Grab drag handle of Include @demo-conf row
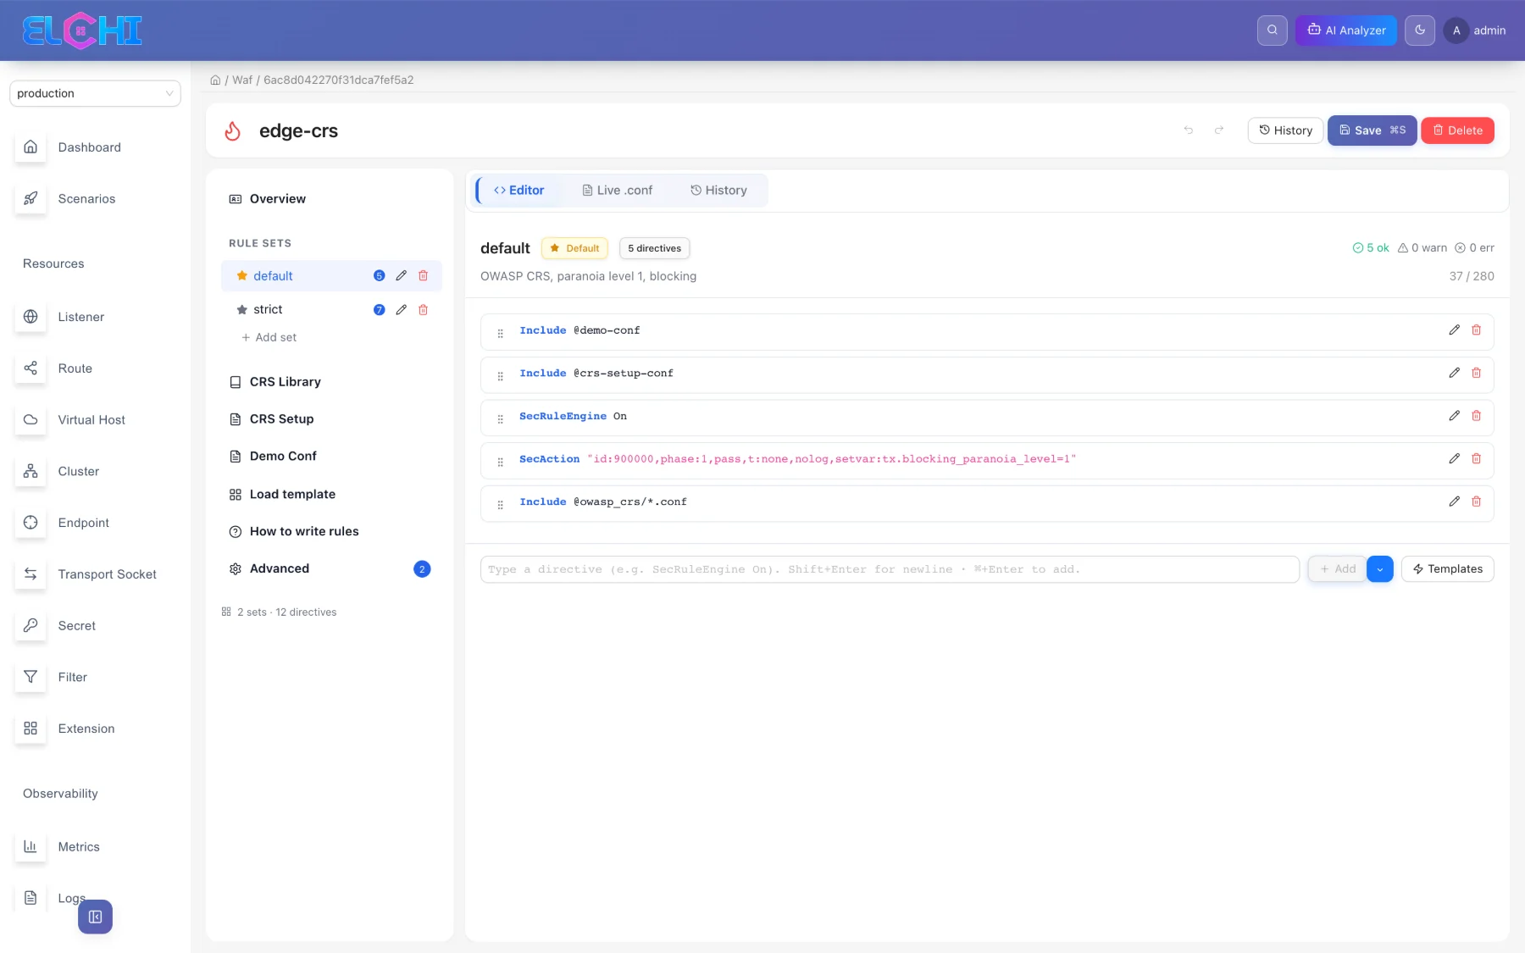 (500, 333)
